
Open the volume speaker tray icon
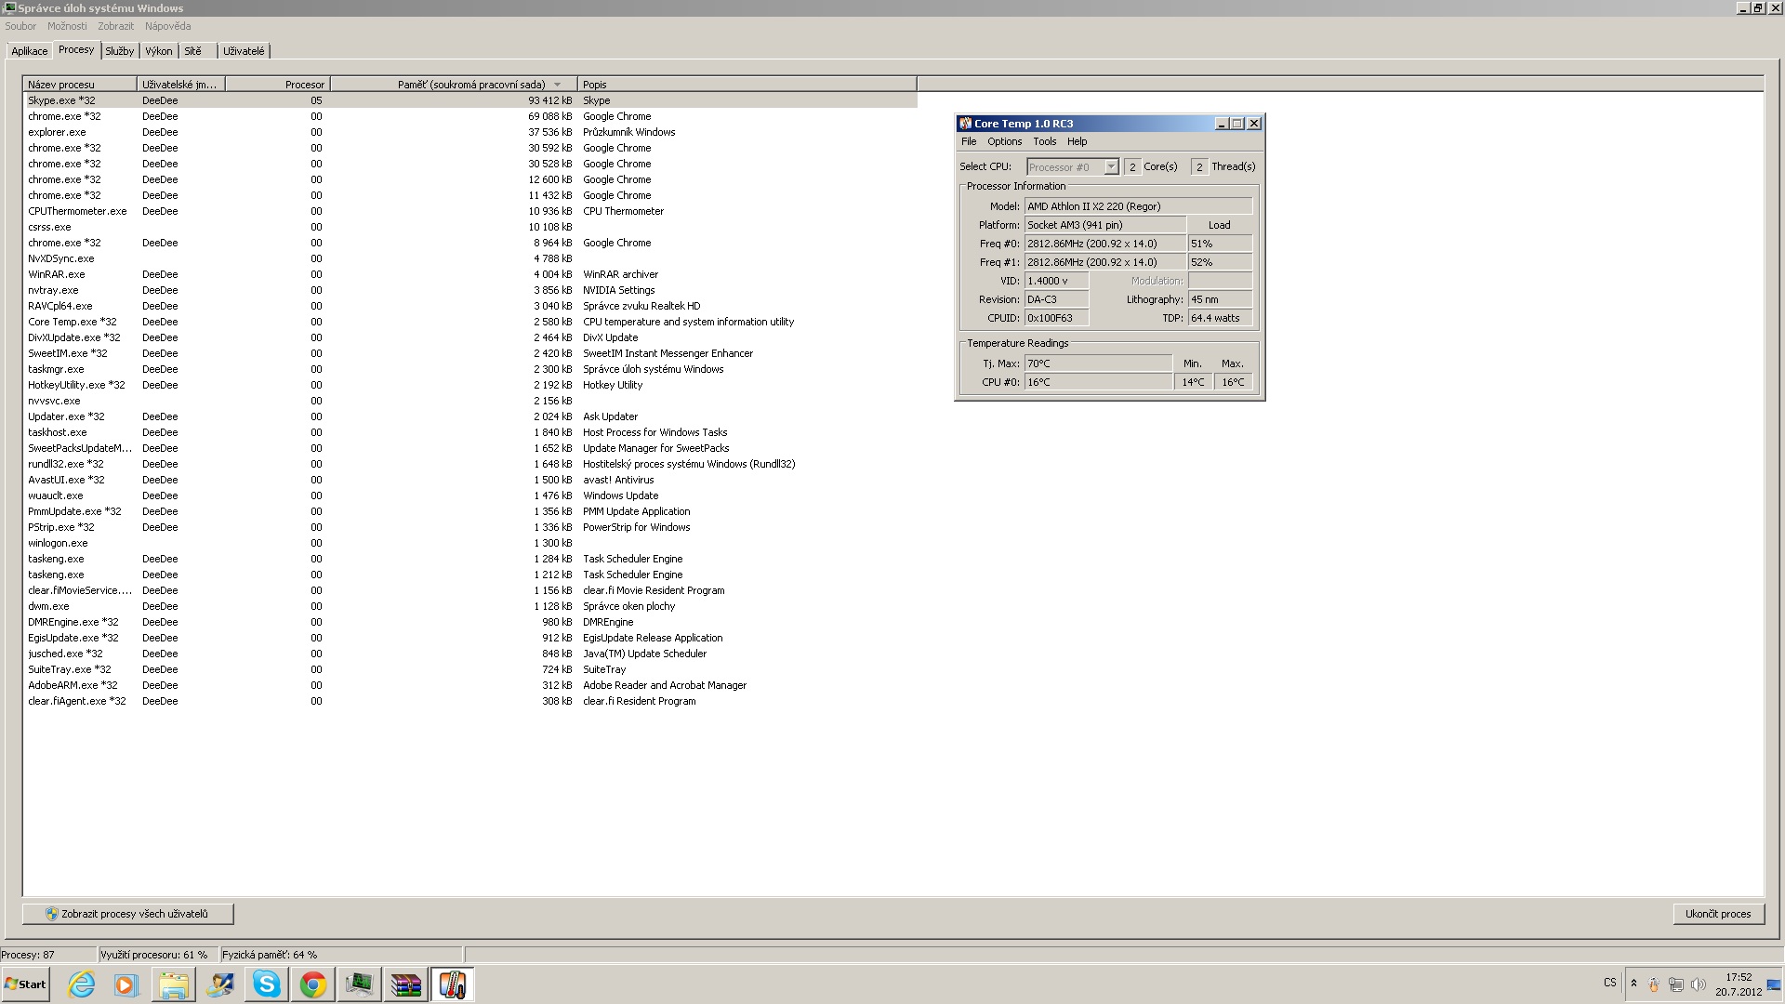(x=1699, y=984)
